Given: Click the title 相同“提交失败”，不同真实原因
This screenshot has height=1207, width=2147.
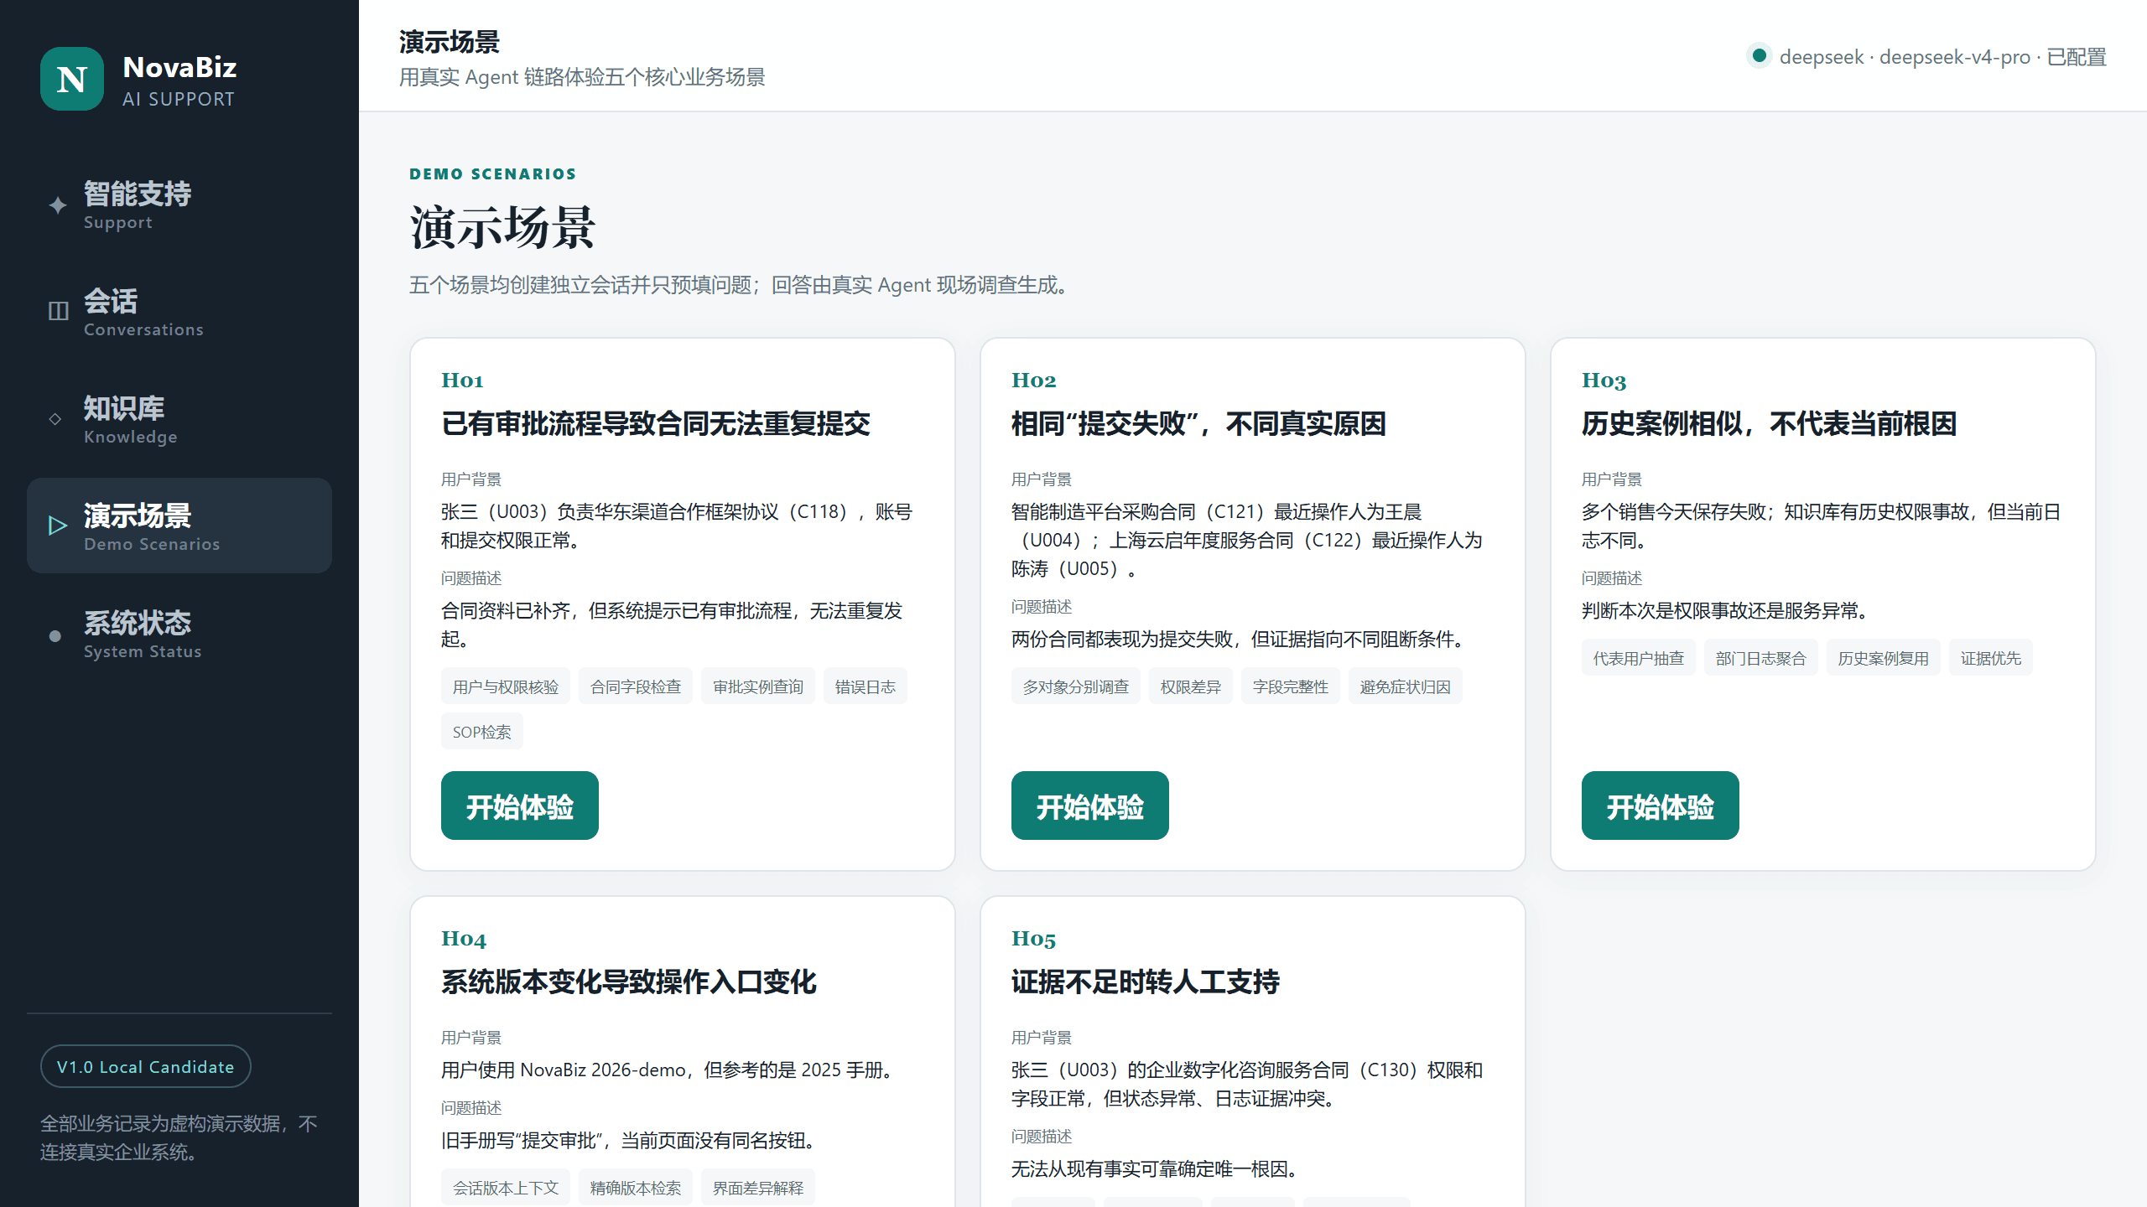Looking at the screenshot, I should point(1198,423).
